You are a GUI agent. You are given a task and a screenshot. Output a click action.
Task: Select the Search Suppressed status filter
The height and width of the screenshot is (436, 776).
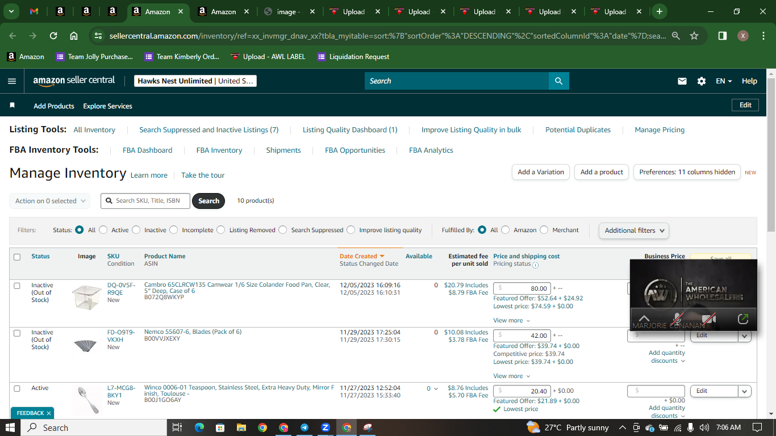(283, 230)
